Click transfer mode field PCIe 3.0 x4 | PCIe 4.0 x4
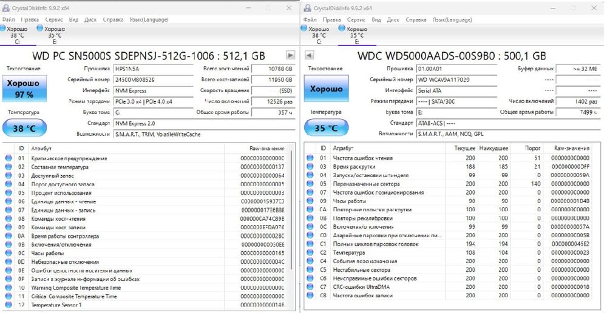The width and height of the screenshot is (607, 313). click(x=154, y=101)
